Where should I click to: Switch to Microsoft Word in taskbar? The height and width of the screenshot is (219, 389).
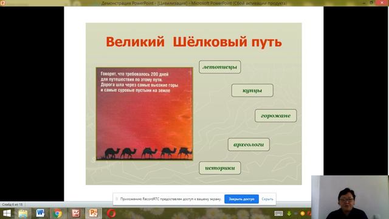point(40,214)
